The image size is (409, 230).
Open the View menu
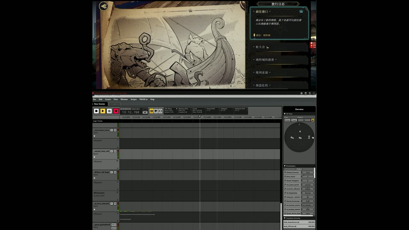(116, 99)
